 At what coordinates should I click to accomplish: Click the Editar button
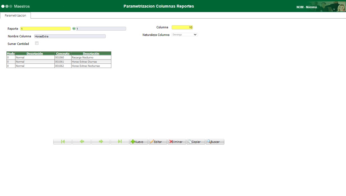(158, 142)
